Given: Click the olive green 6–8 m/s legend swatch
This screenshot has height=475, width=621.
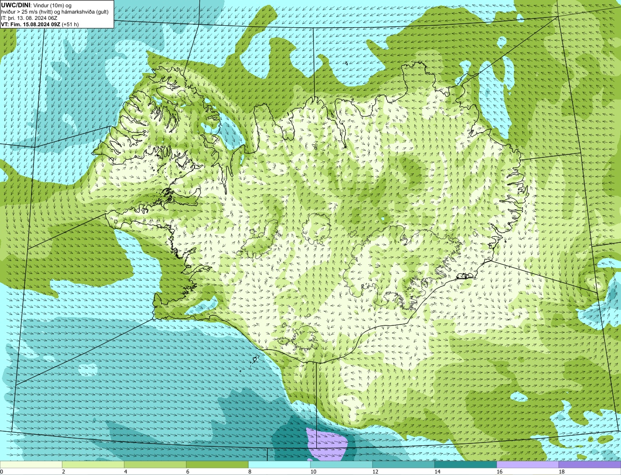Looking at the screenshot, I should click(x=217, y=465).
